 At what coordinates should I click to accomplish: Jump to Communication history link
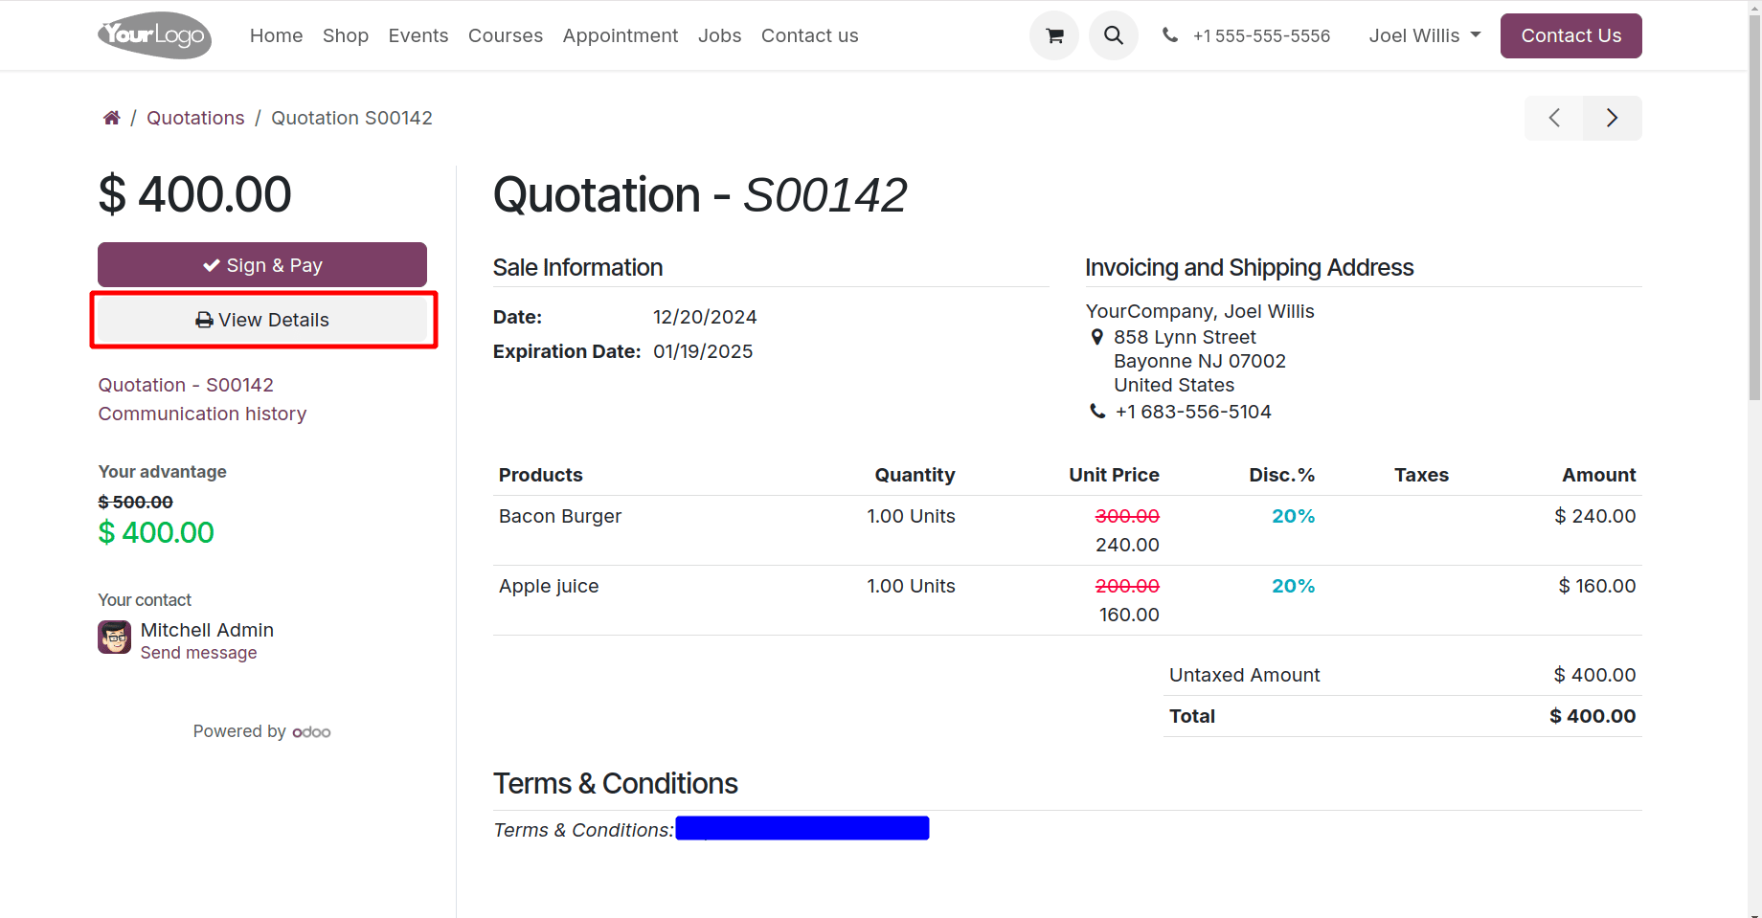pos(202,414)
